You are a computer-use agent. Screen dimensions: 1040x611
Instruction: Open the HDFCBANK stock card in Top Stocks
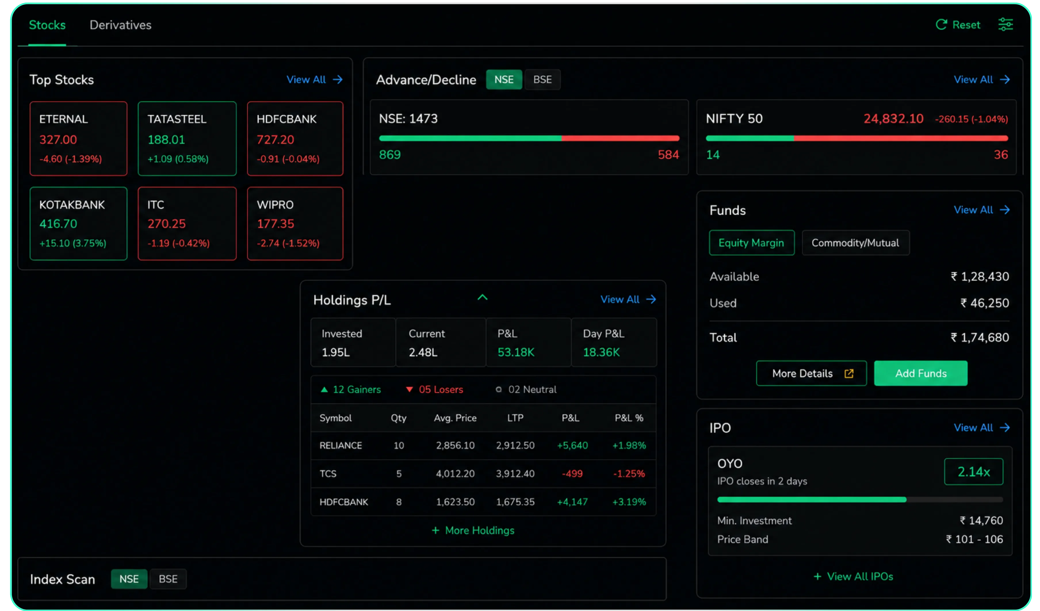pos(295,139)
